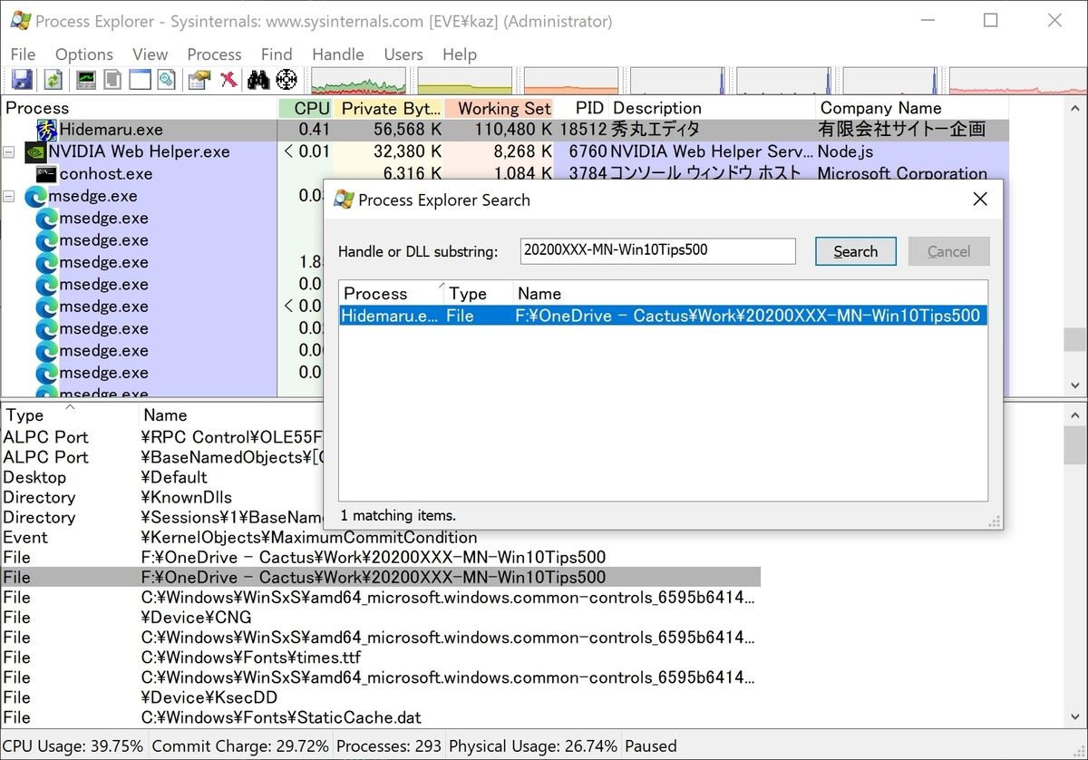Select the "StaticCache.dat" file handle row
The image size is (1088, 760).
380,717
